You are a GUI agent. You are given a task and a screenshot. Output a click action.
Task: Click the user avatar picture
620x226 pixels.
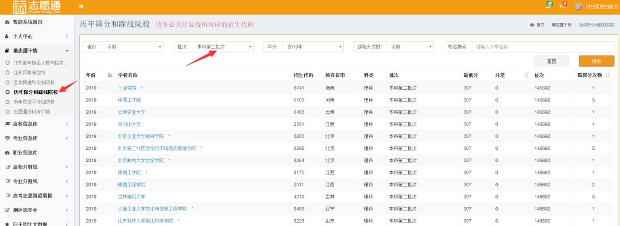[579, 6]
